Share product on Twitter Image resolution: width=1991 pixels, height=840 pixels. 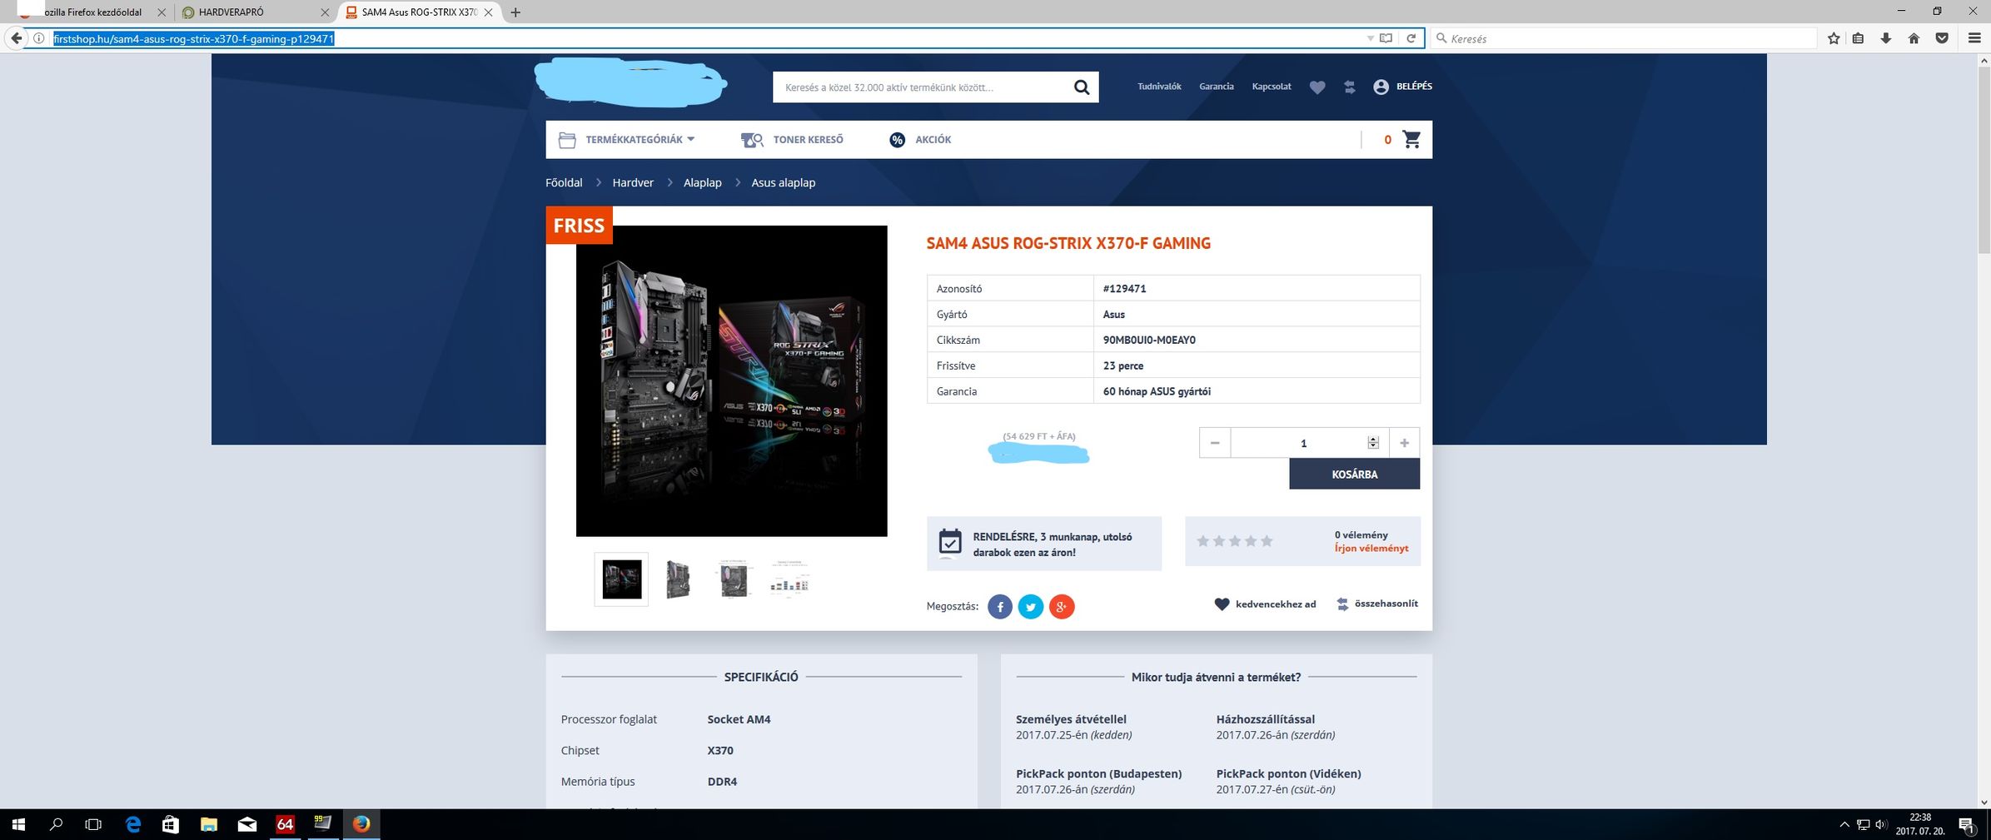point(1031,607)
